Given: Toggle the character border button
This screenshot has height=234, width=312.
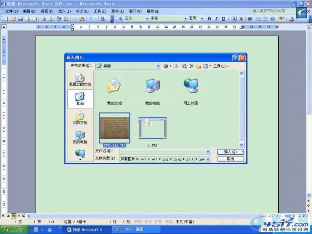Looking at the screenshot, I should (x=234, y=19).
